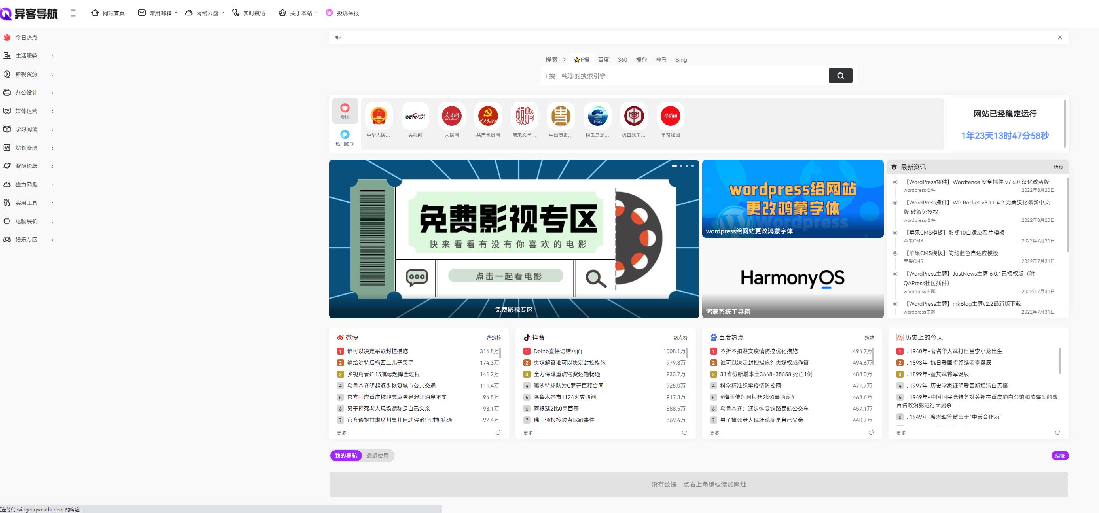Click 所有 in 最新资讯 panel

pyautogui.click(x=1058, y=167)
